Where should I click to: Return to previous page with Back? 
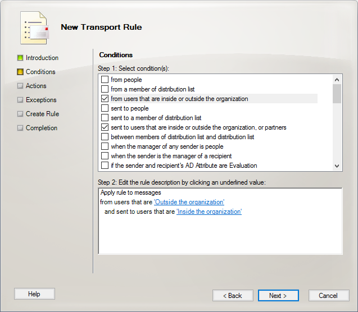point(233,296)
